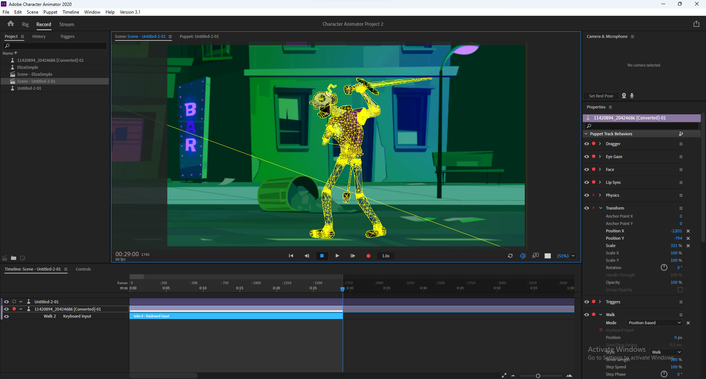
Task: Go to the start of the scene
Action: coord(291,256)
